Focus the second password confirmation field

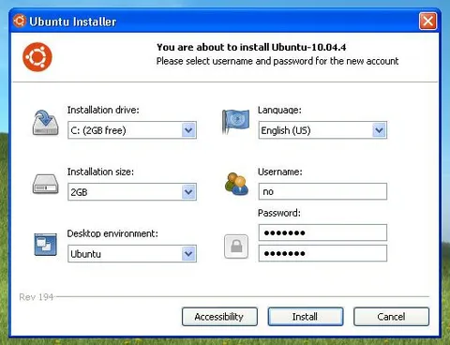point(322,253)
